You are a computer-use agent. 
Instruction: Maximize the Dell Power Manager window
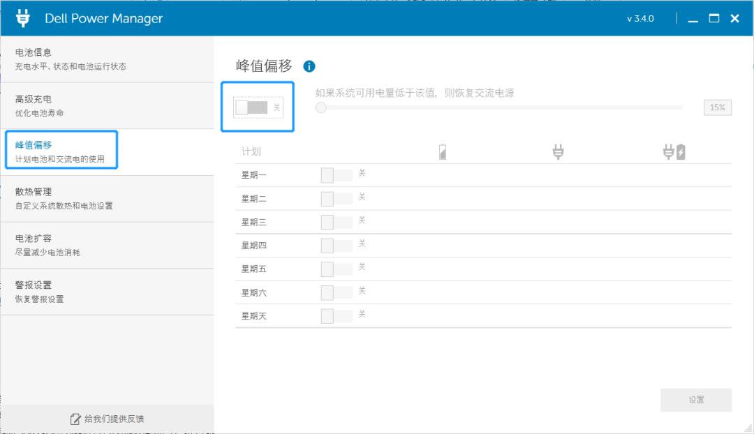click(714, 19)
